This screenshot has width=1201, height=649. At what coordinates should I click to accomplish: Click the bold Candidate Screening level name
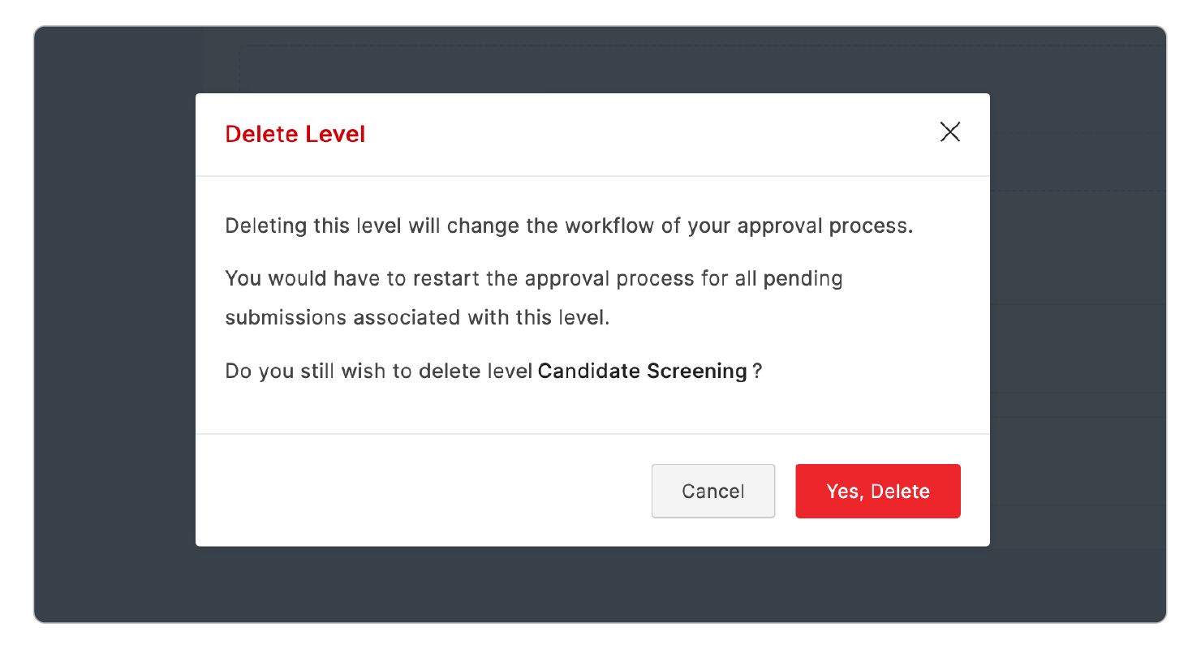pyautogui.click(x=642, y=372)
